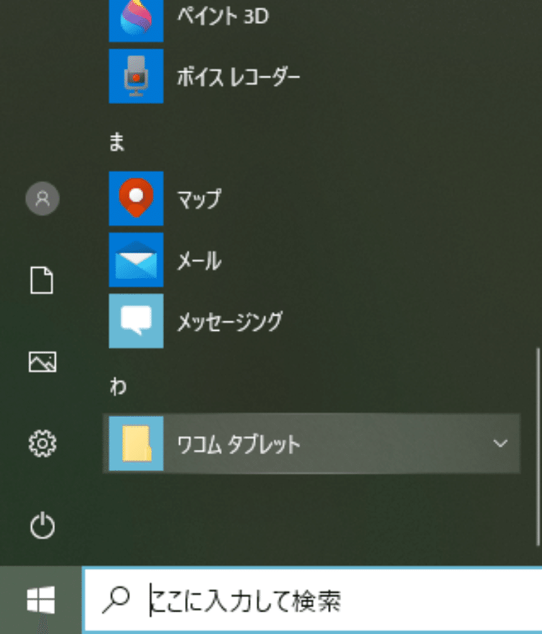542x634 pixels.
Task: Open the user account avatar
Action: point(43,199)
